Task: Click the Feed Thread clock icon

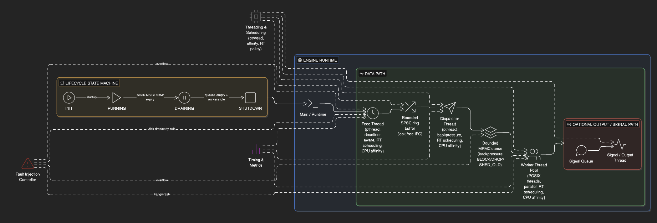Action: coord(373,113)
